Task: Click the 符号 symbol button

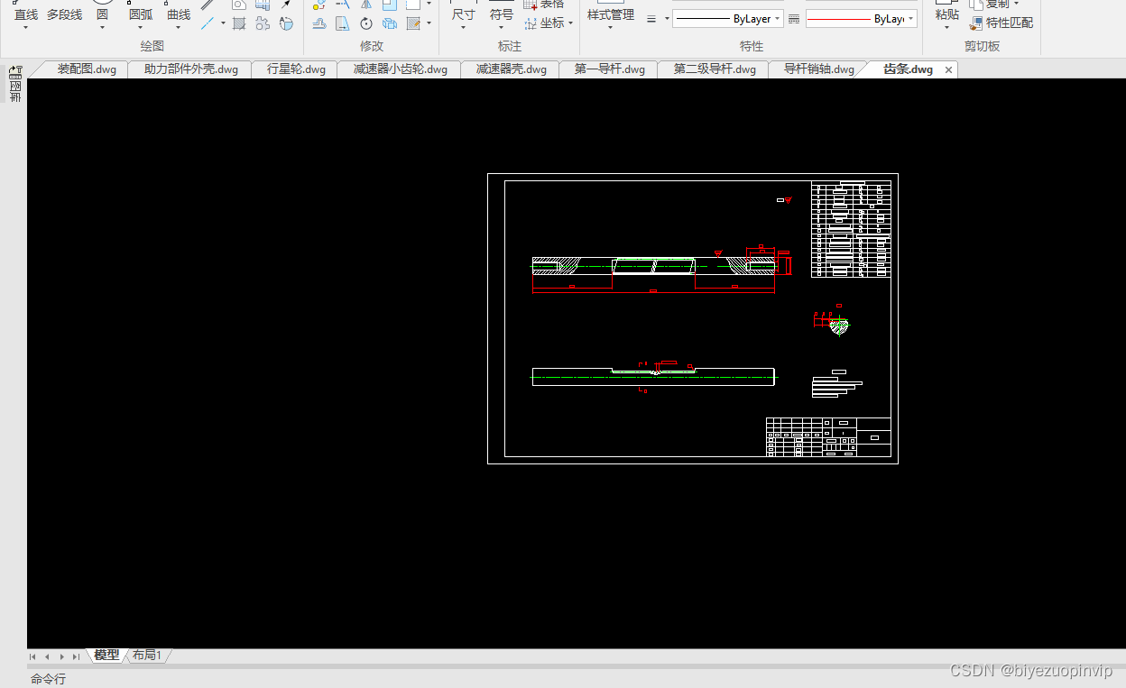Action: pyautogui.click(x=502, y=14)
